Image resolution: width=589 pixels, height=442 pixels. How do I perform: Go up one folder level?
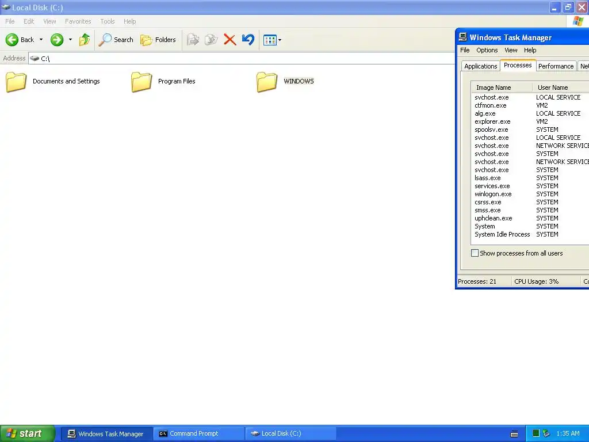(85, 40)
